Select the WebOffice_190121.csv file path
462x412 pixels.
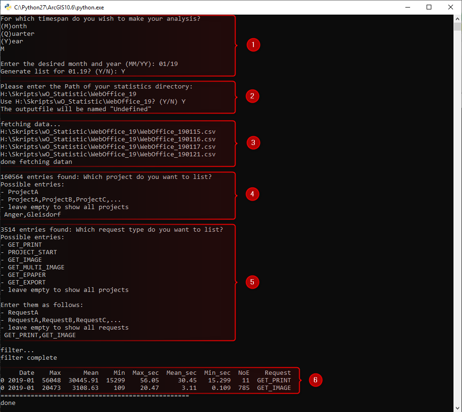(108, 154)
